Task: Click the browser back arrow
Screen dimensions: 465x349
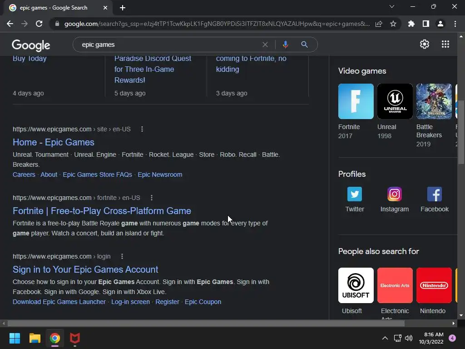Action: (10, 24)
